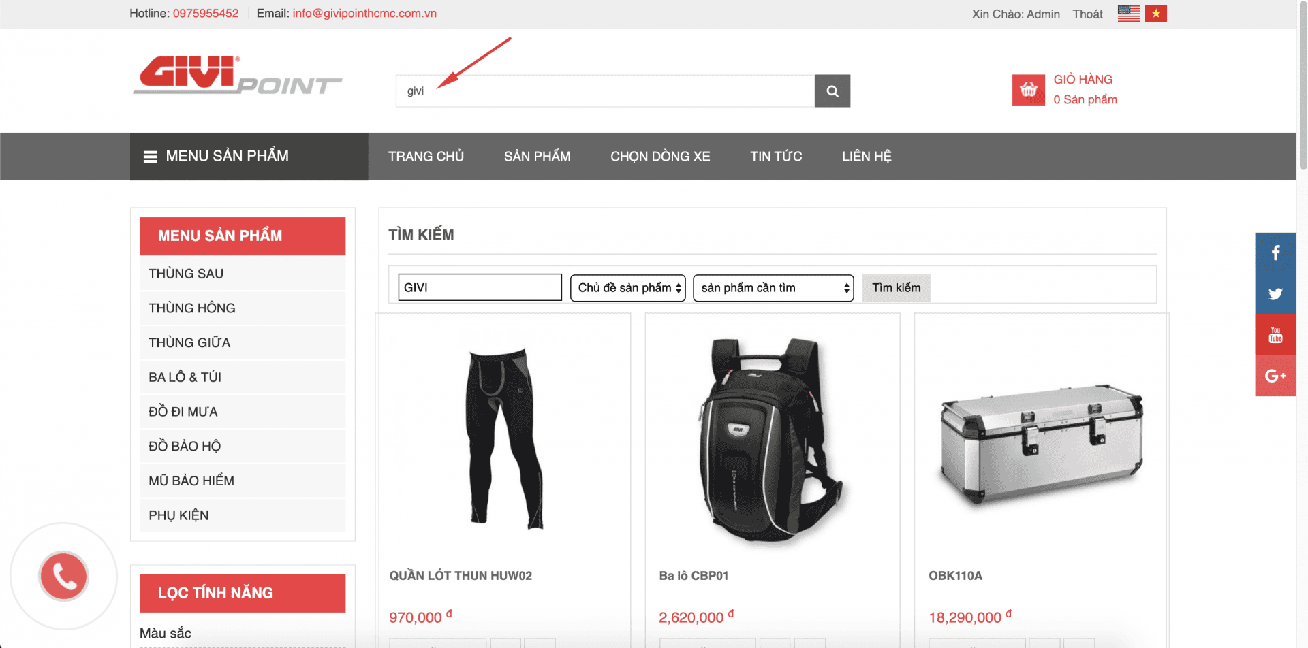The height and width of the screenshot is (648, 1308).
Task: Click the price 2,620,000 đ
Action: click(696, 617)
